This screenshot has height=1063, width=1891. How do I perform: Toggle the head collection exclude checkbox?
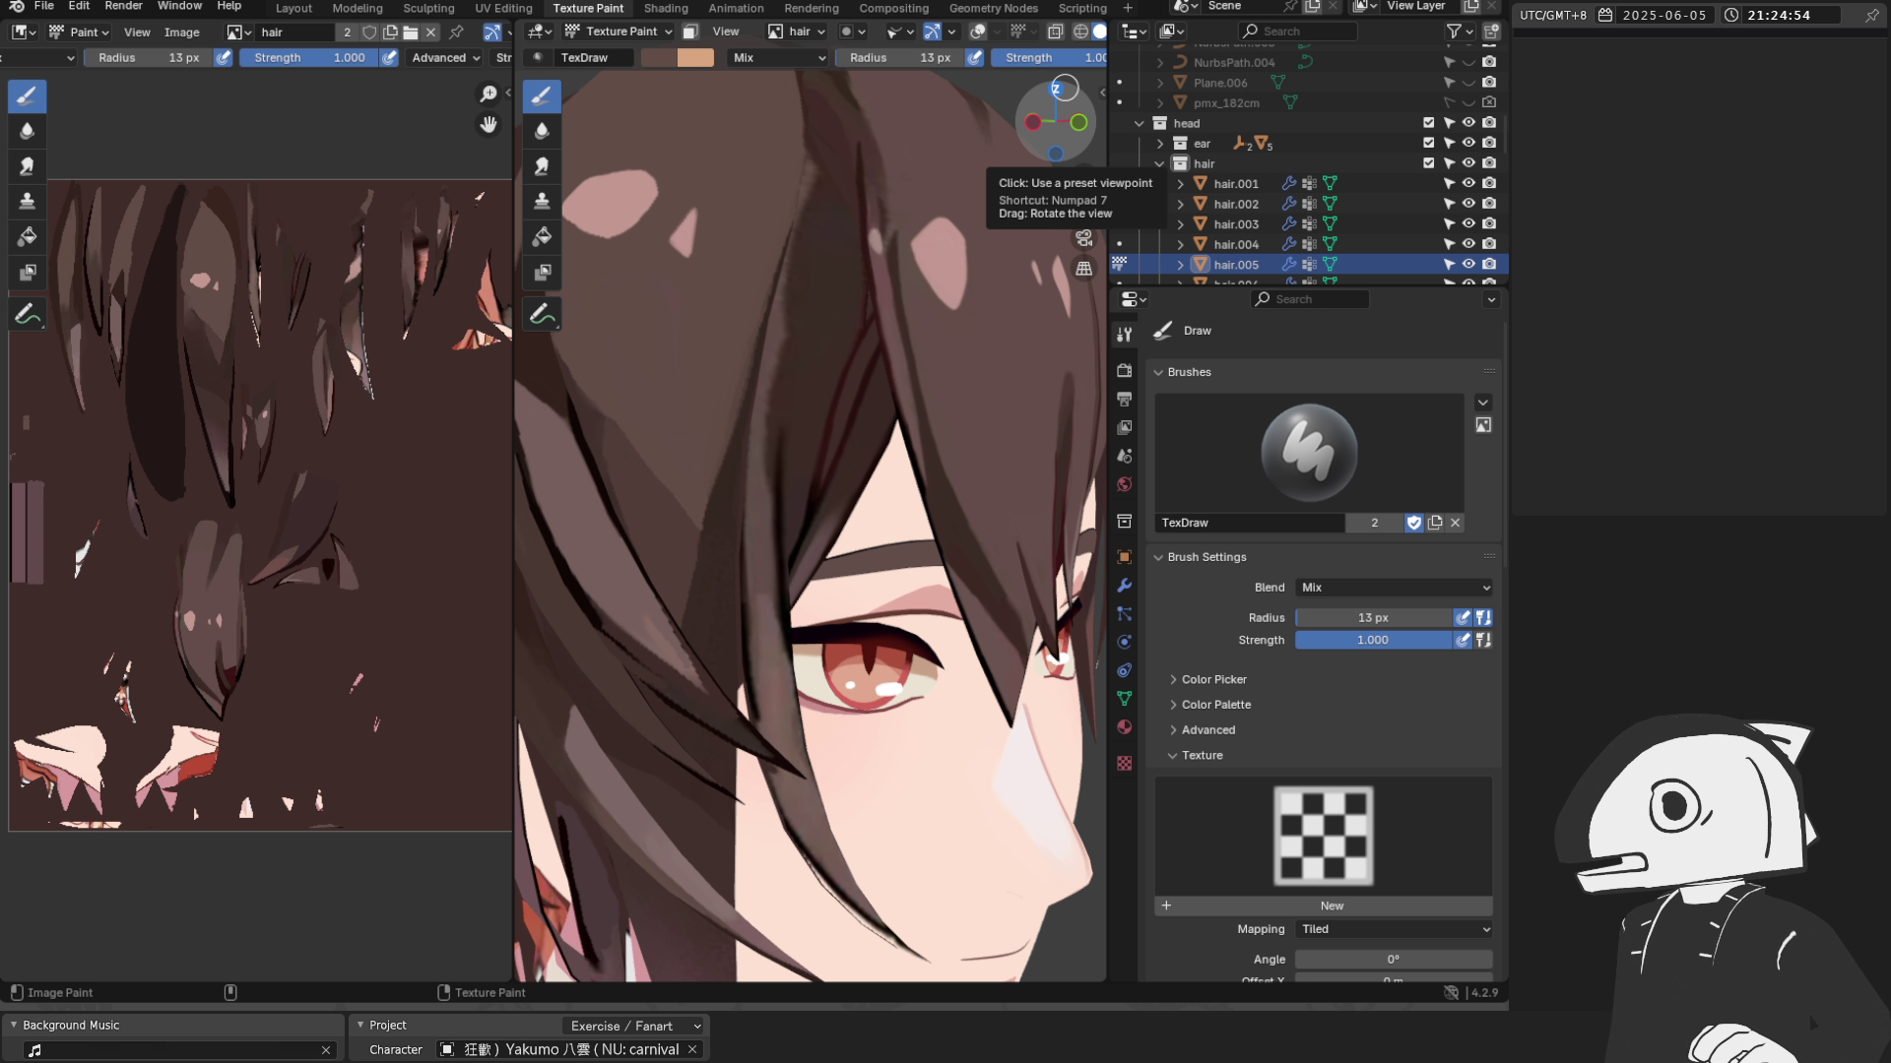coord(1428,123)
